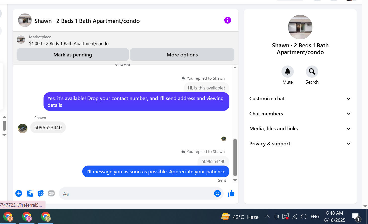Mute this conversation with the bell icon
Screen dimensions: 368x224
[288, 72]
